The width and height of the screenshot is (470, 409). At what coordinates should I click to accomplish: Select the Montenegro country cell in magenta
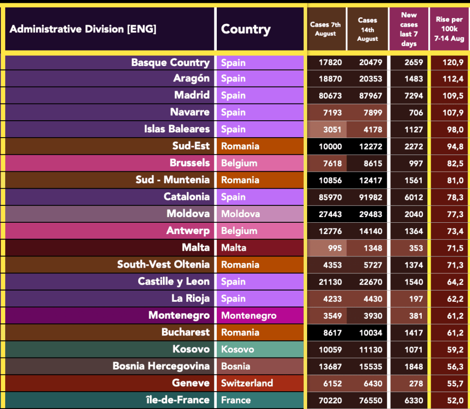[x=249, y=315]
